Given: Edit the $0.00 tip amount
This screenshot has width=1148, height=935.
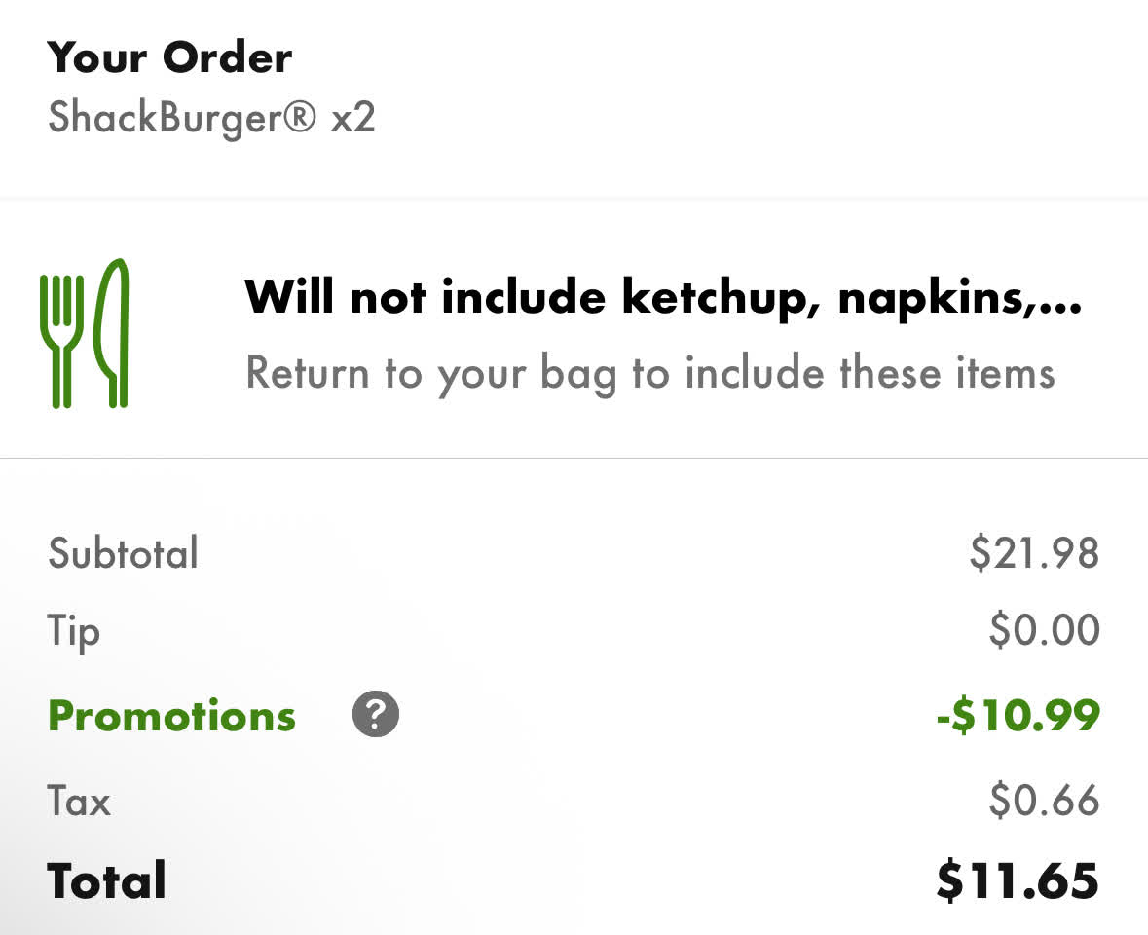Looking at the screenshot, I should [1044, 630].
